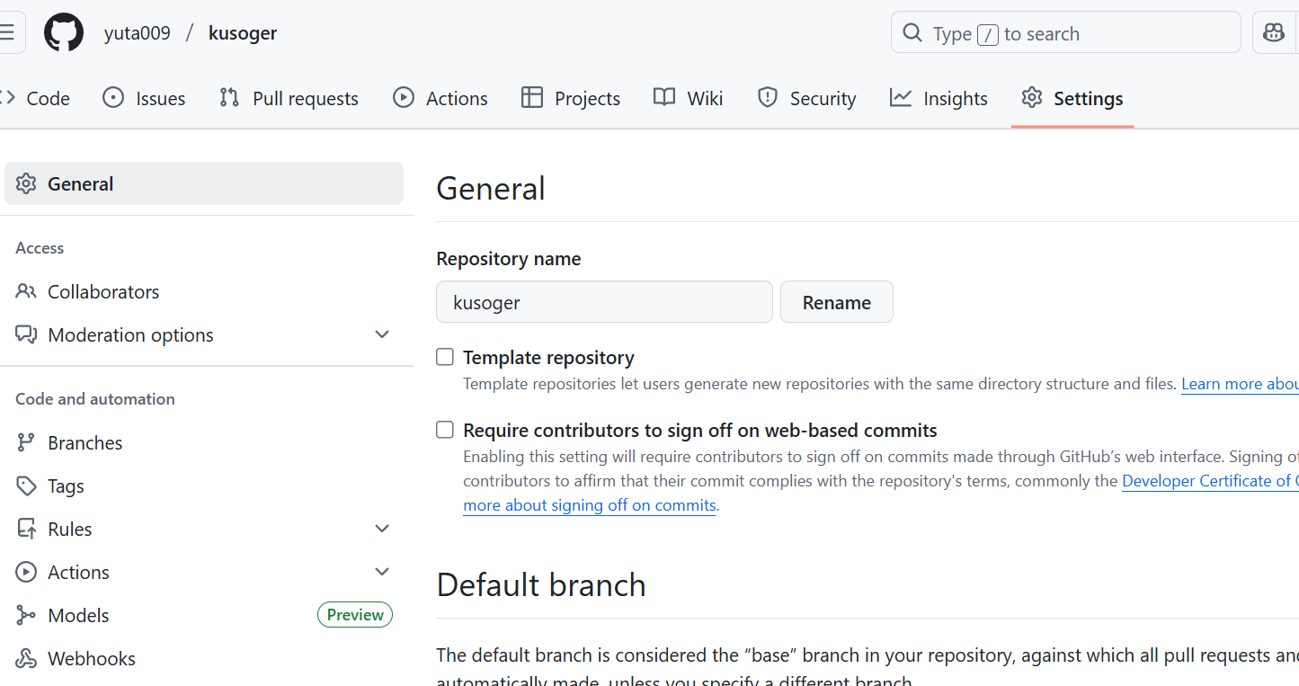Switch to the Pull requests tab
This screenshot has height=686, width=1299.
[289, 98]
